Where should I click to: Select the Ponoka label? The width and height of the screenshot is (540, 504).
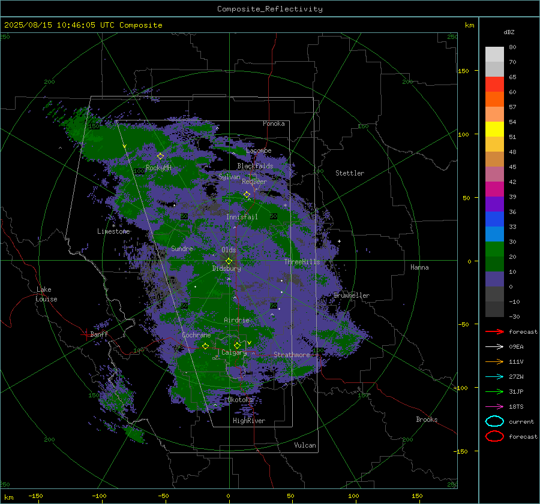[x=274, y=123]
